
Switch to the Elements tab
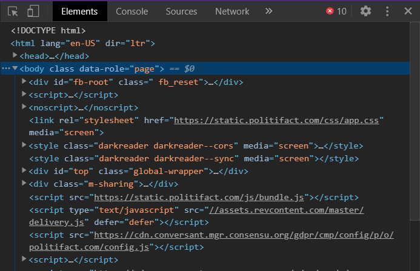pos(79,12)
